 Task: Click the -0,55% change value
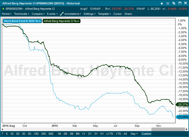(182, 9)
